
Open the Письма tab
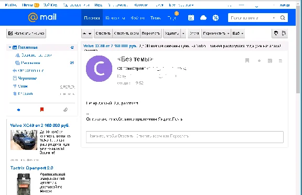(x=92, y=18)
